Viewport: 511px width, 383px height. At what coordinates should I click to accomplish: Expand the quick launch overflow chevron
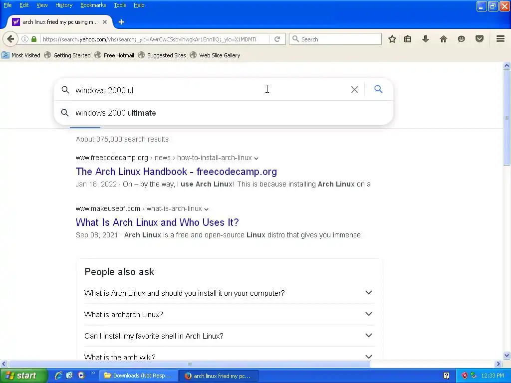coord(93,373)
